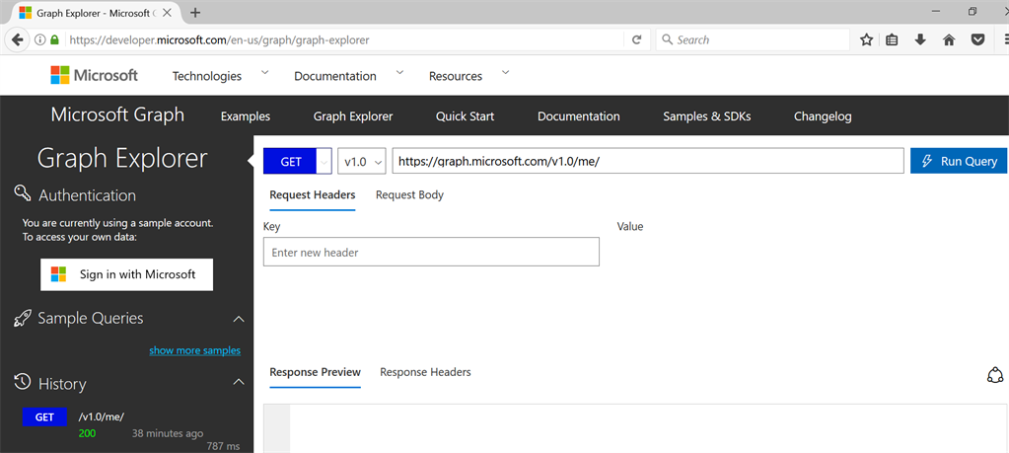Open the HTTP method GET dropdown
1009x453 pixels.
pyautogui.click(x=324, y=161)
